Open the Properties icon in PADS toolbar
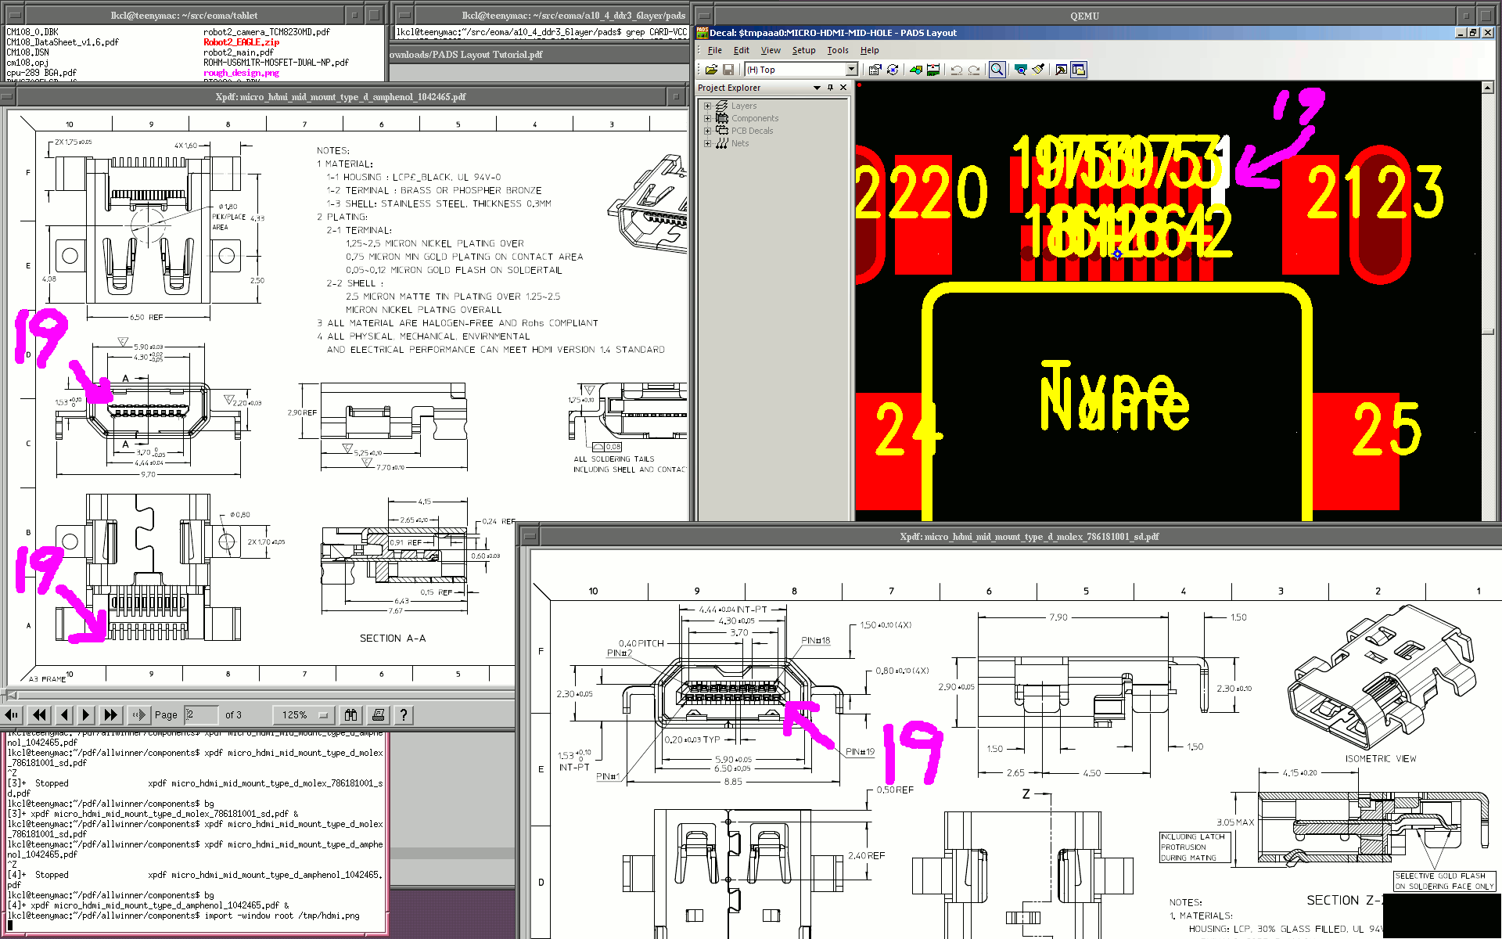This screenshot has height=939, width=1502. coord(875,70)
